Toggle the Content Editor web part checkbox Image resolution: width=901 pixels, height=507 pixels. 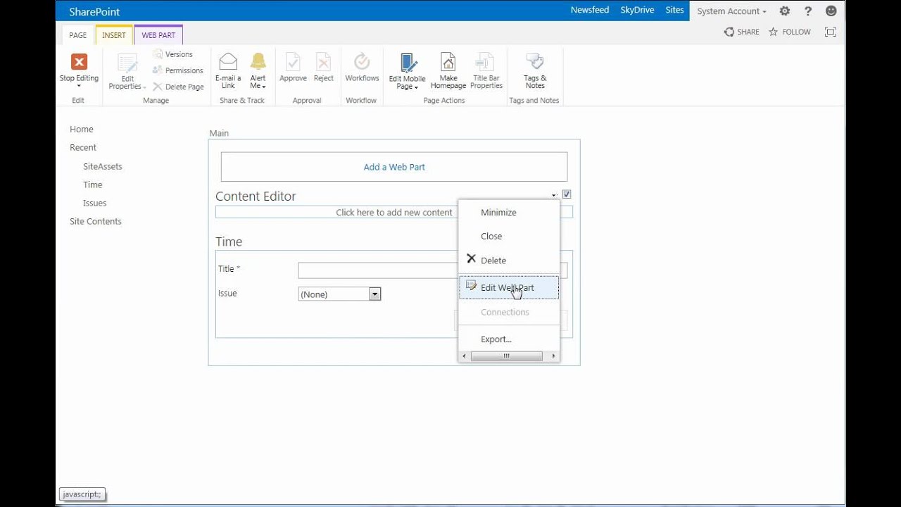(567, 194)
